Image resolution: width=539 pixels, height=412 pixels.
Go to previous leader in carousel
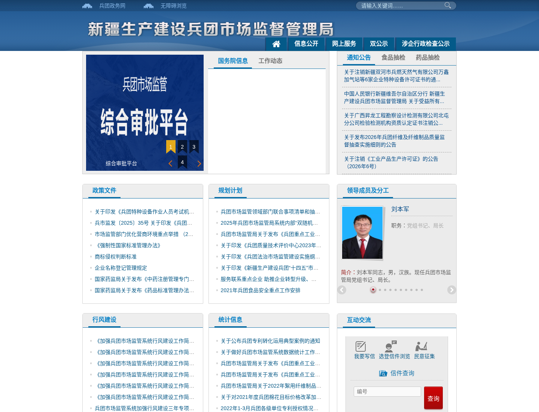[342, 290]
